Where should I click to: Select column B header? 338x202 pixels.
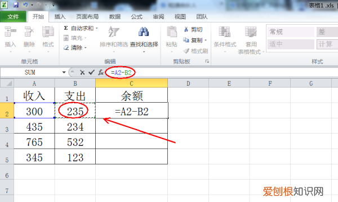75,83
